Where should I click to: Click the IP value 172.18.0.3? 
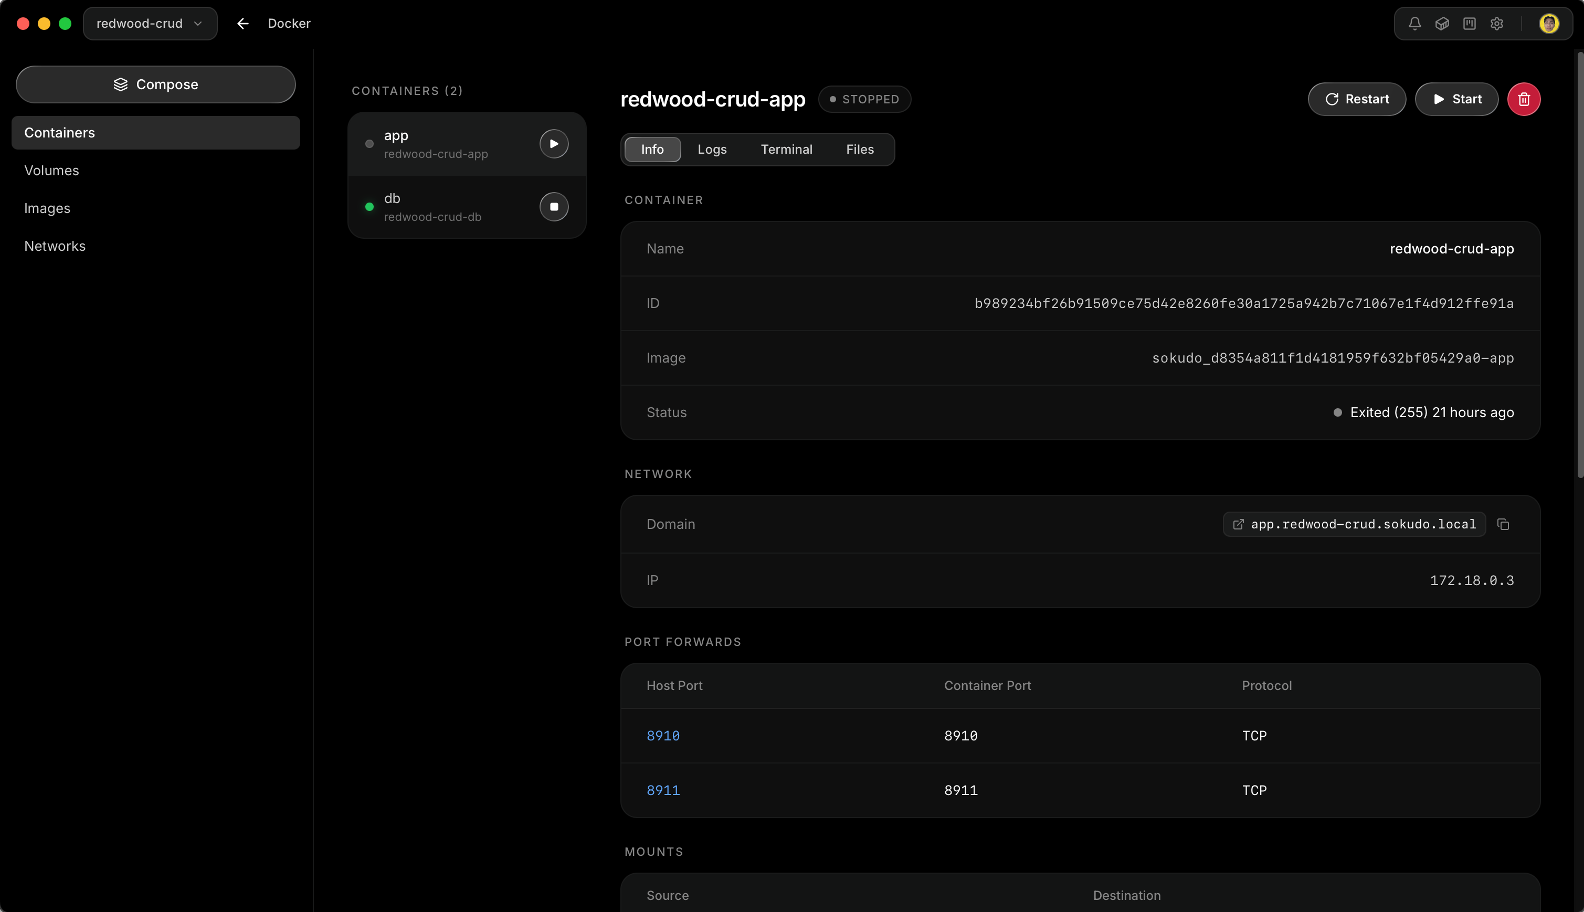(1472, 581)
